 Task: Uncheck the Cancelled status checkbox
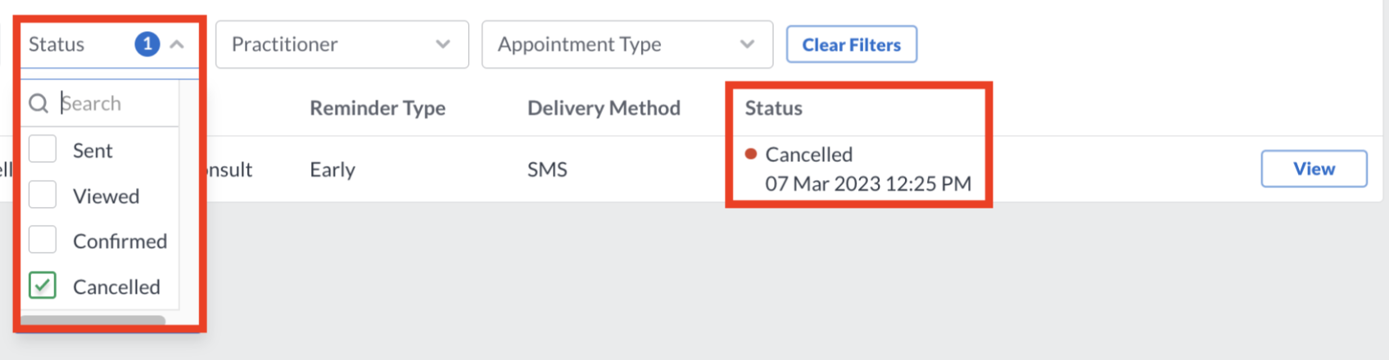pyautogui.click(x=43, y=286)
